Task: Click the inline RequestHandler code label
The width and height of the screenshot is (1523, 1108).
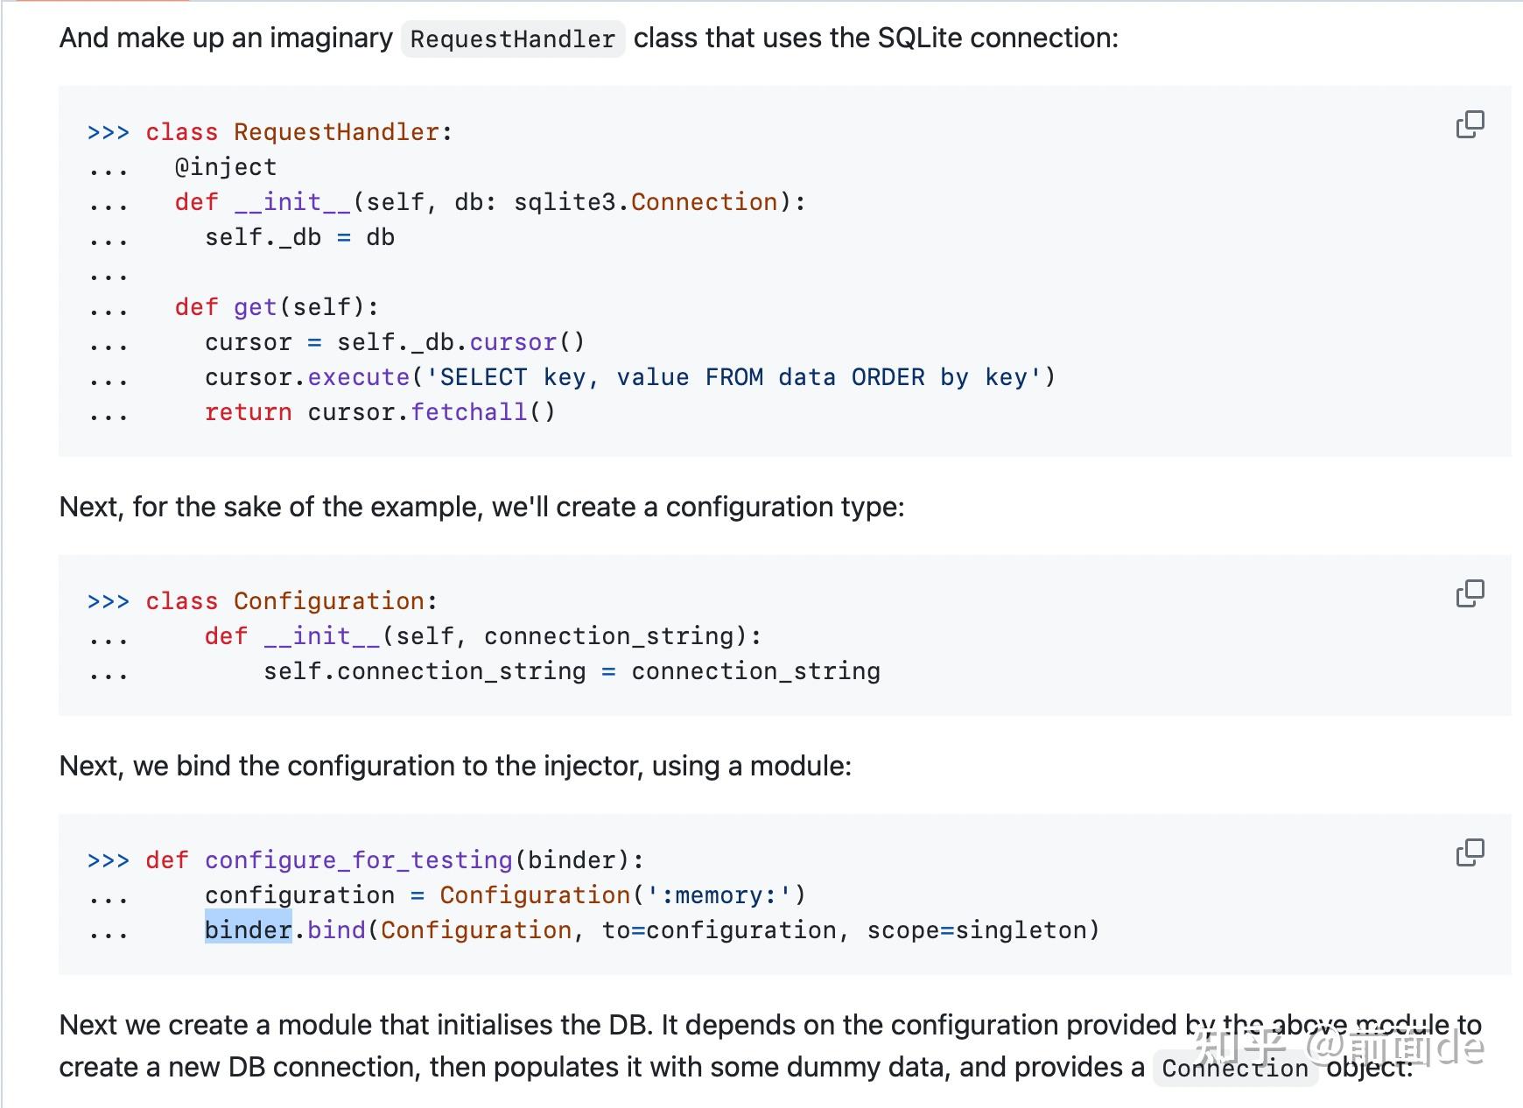Action: point(512,39)
